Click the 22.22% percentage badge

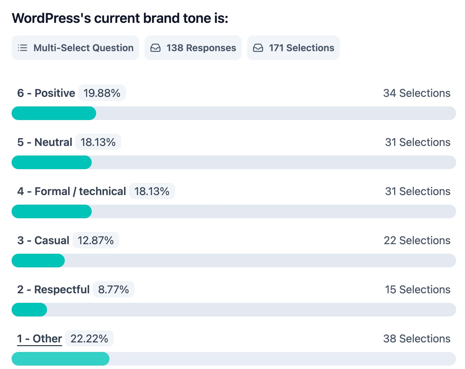tap(89, 339)
